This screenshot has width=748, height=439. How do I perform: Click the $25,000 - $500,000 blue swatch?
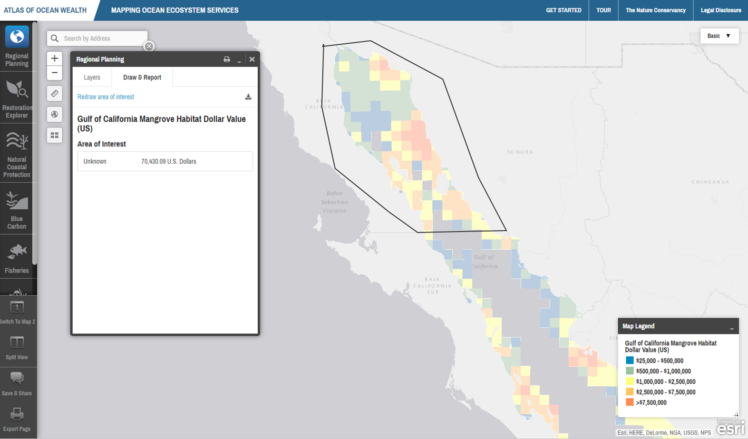[x=630, y=361]
